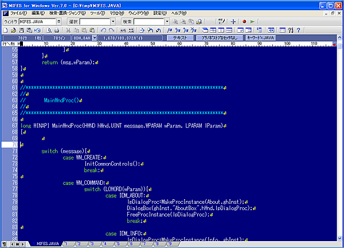Open the ファイル(F) menu
344x248 pixels.
coord(18,13)
